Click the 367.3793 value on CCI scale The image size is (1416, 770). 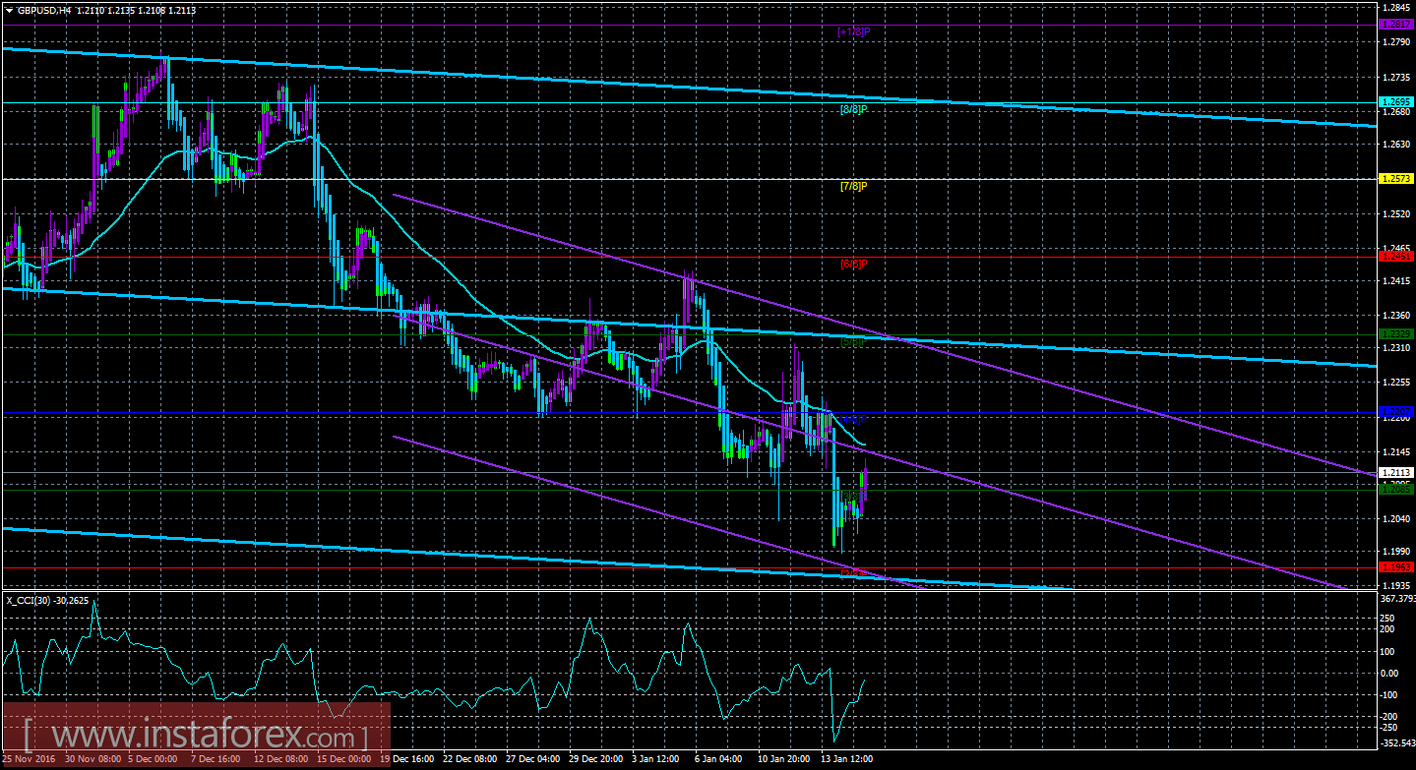[x=1396, y=599]
